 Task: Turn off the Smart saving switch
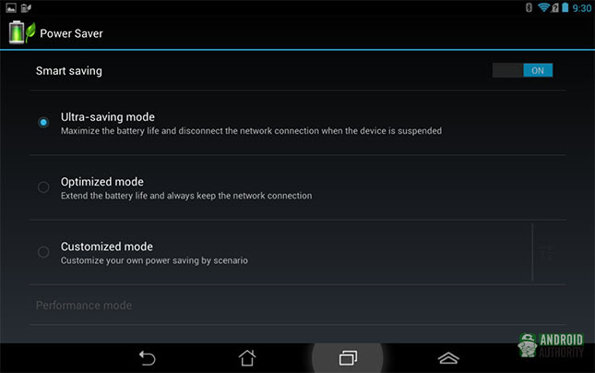point(522,70)
